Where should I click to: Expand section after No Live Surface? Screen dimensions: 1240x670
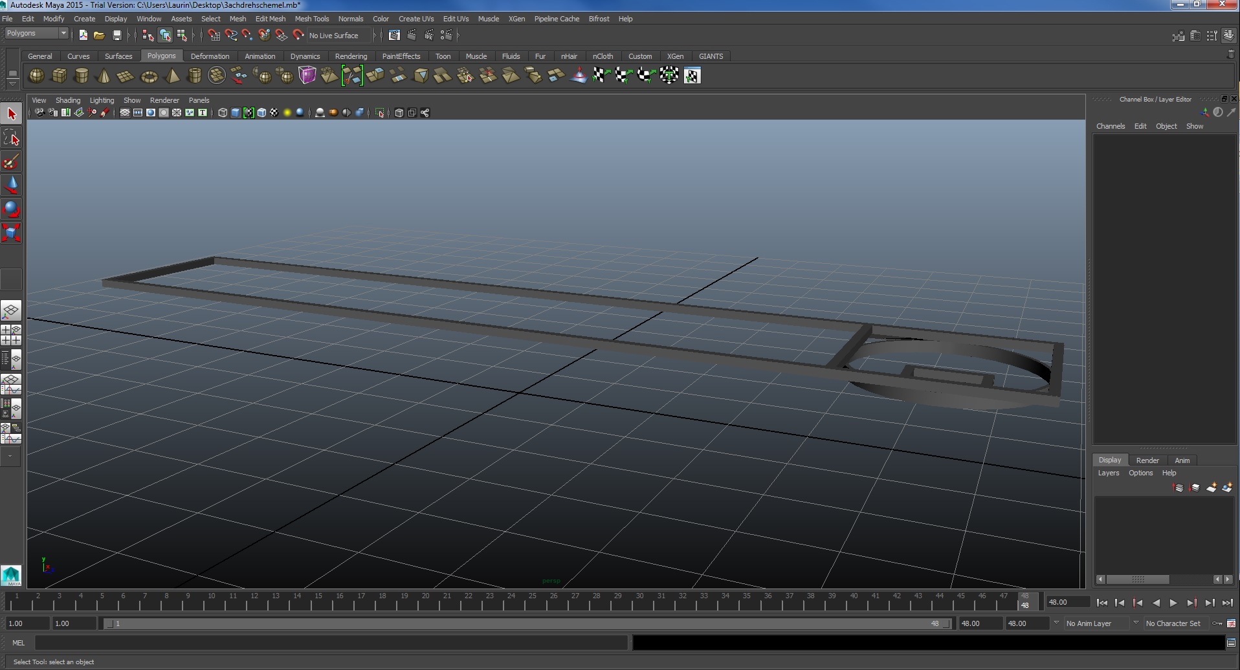point(375,35)
